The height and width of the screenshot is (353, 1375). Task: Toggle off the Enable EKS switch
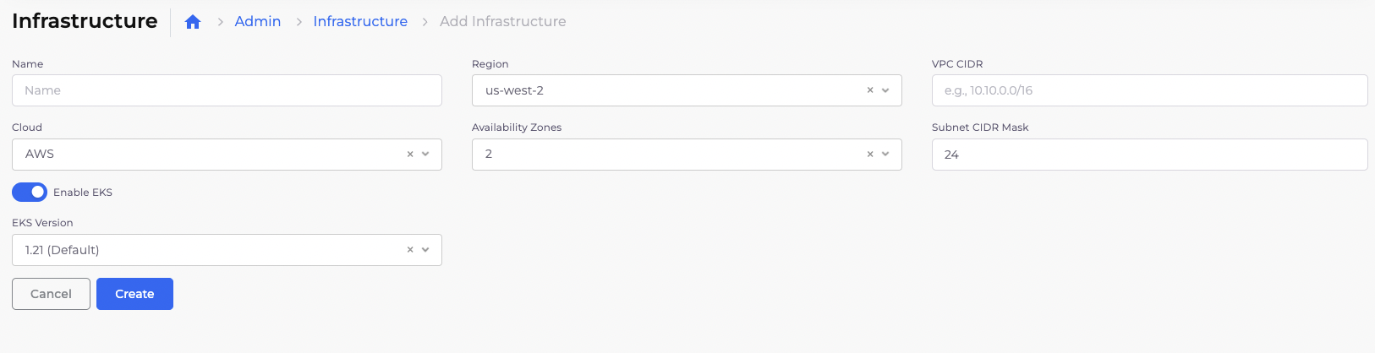(x=30, y=192)
